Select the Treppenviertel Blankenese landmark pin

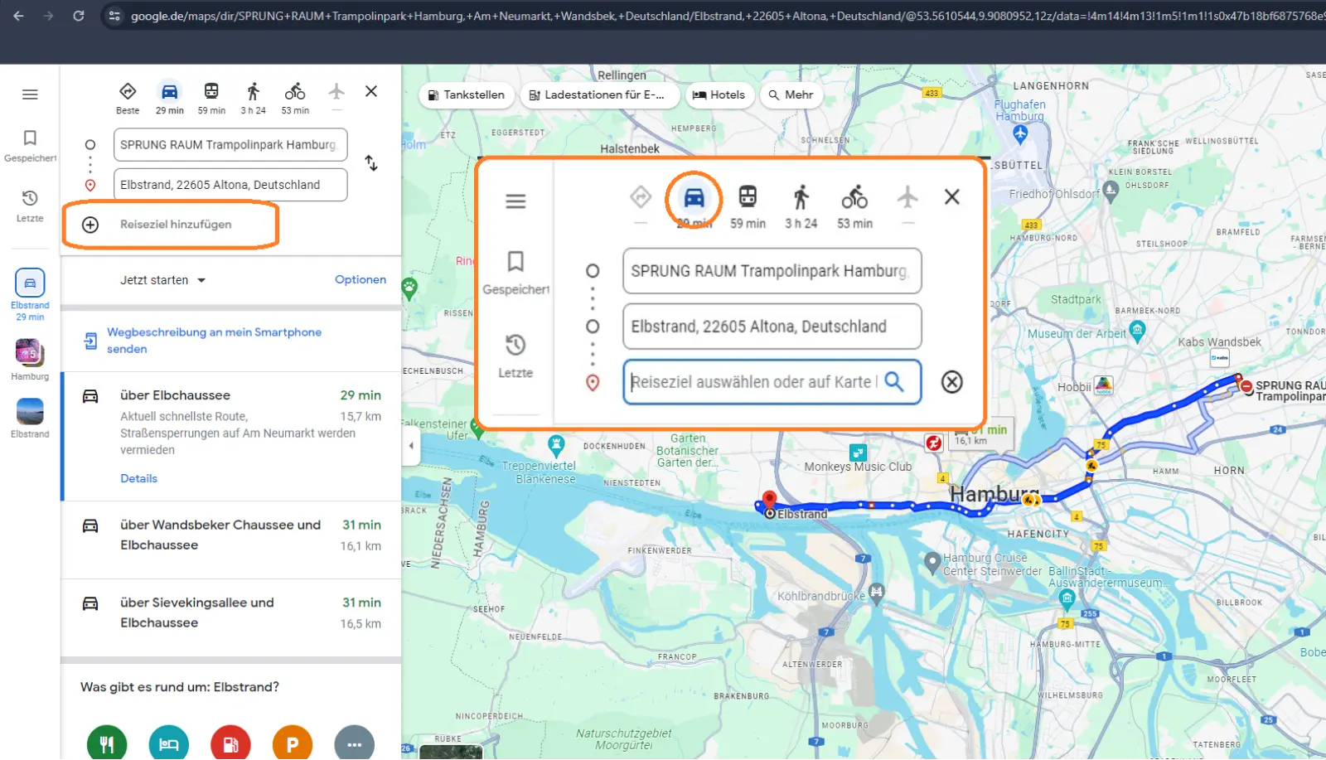coord(556,445)
